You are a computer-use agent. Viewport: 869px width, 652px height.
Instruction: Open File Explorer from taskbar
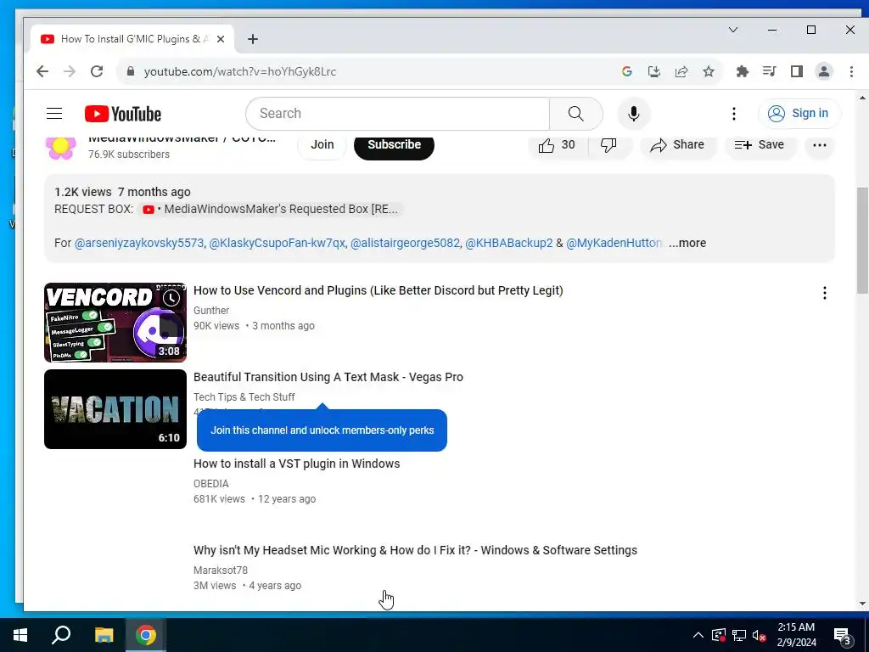pos(104,635)
